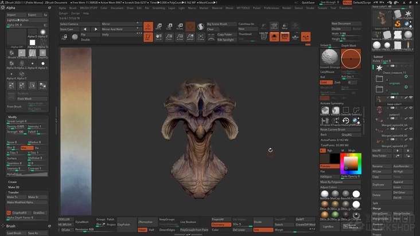The height and width of the screenshot is (236, 420).
Task: Toggle the Solo mode icon
Action: [274, 37]
